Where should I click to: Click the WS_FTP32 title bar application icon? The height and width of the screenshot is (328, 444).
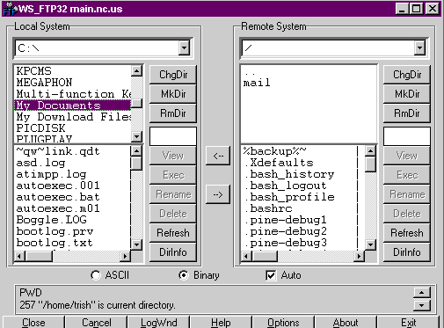pyautogui.click(x=10, y=9)
